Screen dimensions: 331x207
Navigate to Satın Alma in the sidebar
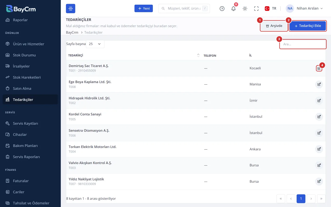click(x=30, y=88)
